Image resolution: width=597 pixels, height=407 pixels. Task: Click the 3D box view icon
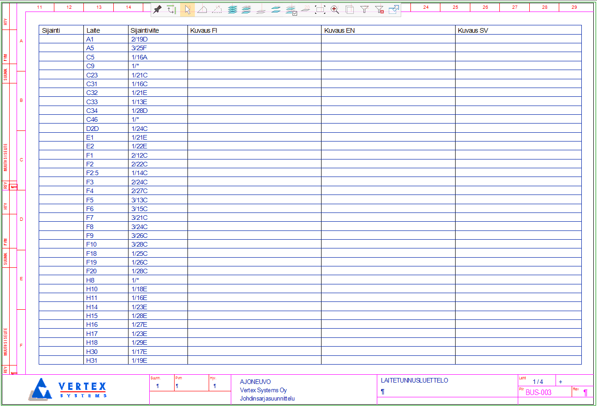(350, 9)
